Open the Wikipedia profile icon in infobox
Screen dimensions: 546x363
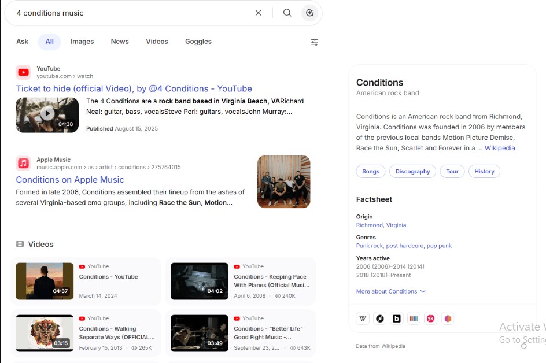(363, 318)
